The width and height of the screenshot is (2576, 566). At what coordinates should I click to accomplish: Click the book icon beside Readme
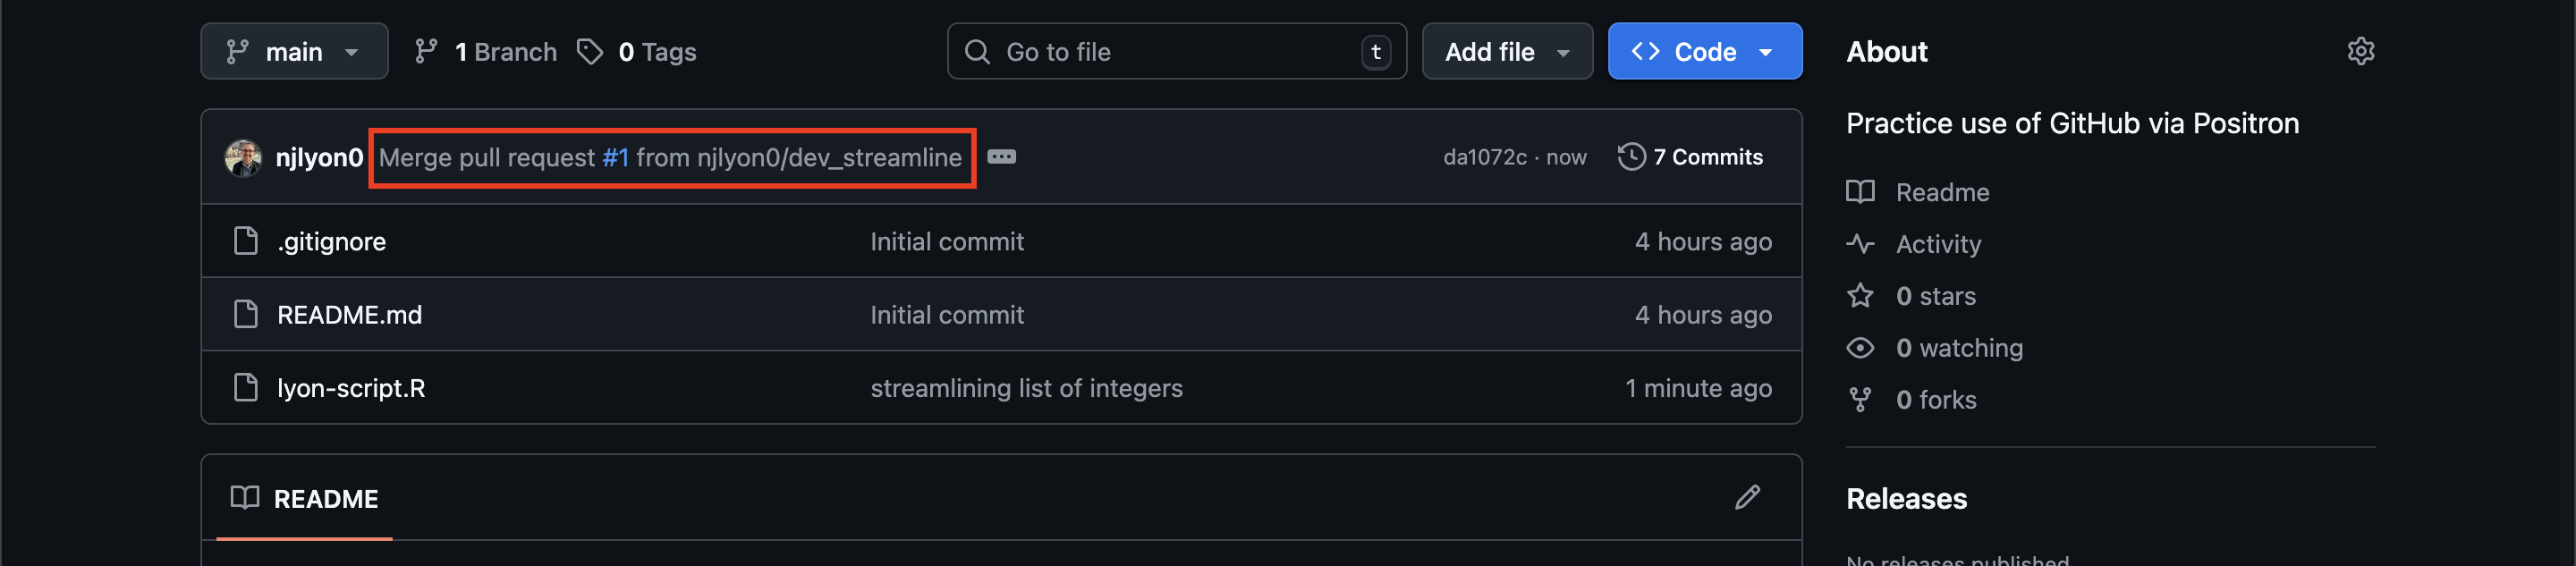pyautogui.click(x=1861, y=192)
